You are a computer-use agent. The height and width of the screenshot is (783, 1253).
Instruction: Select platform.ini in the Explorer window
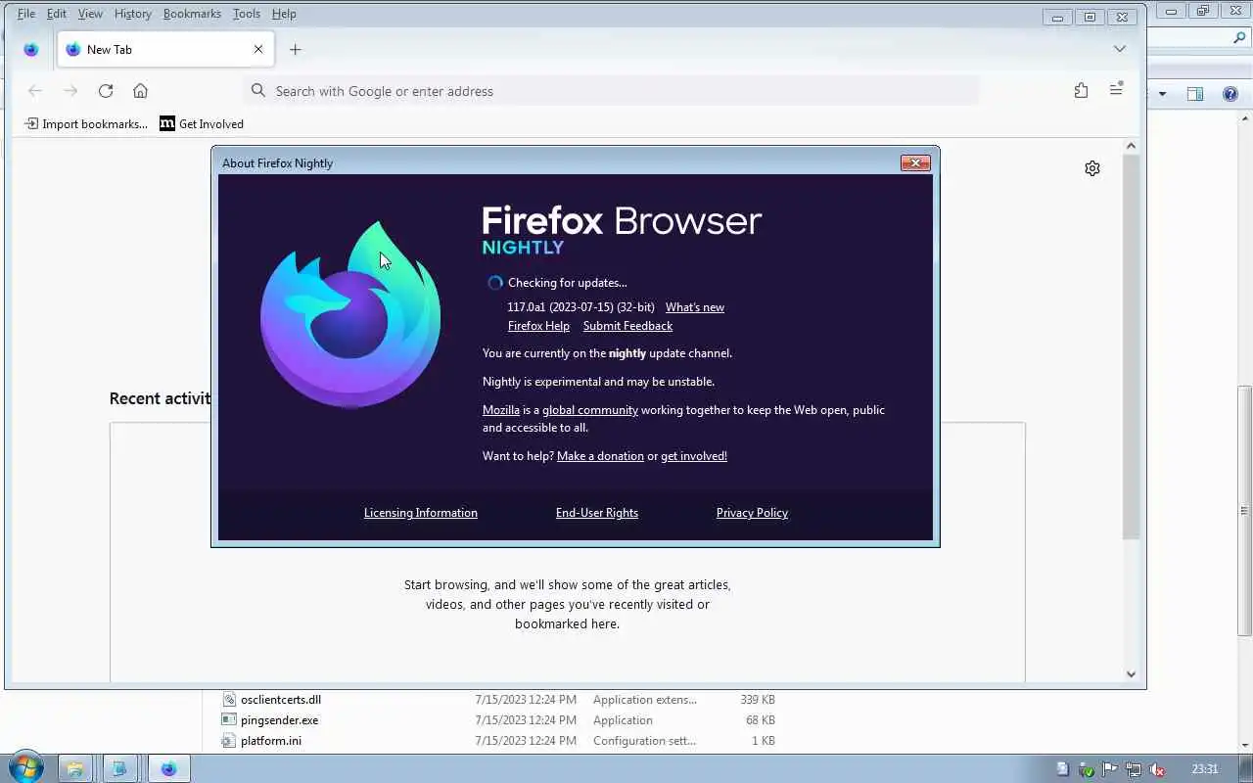[x=271, y=741]
